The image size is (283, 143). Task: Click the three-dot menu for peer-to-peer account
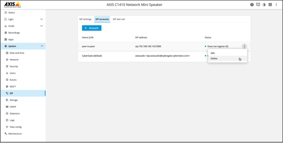[x=244, y=46]
